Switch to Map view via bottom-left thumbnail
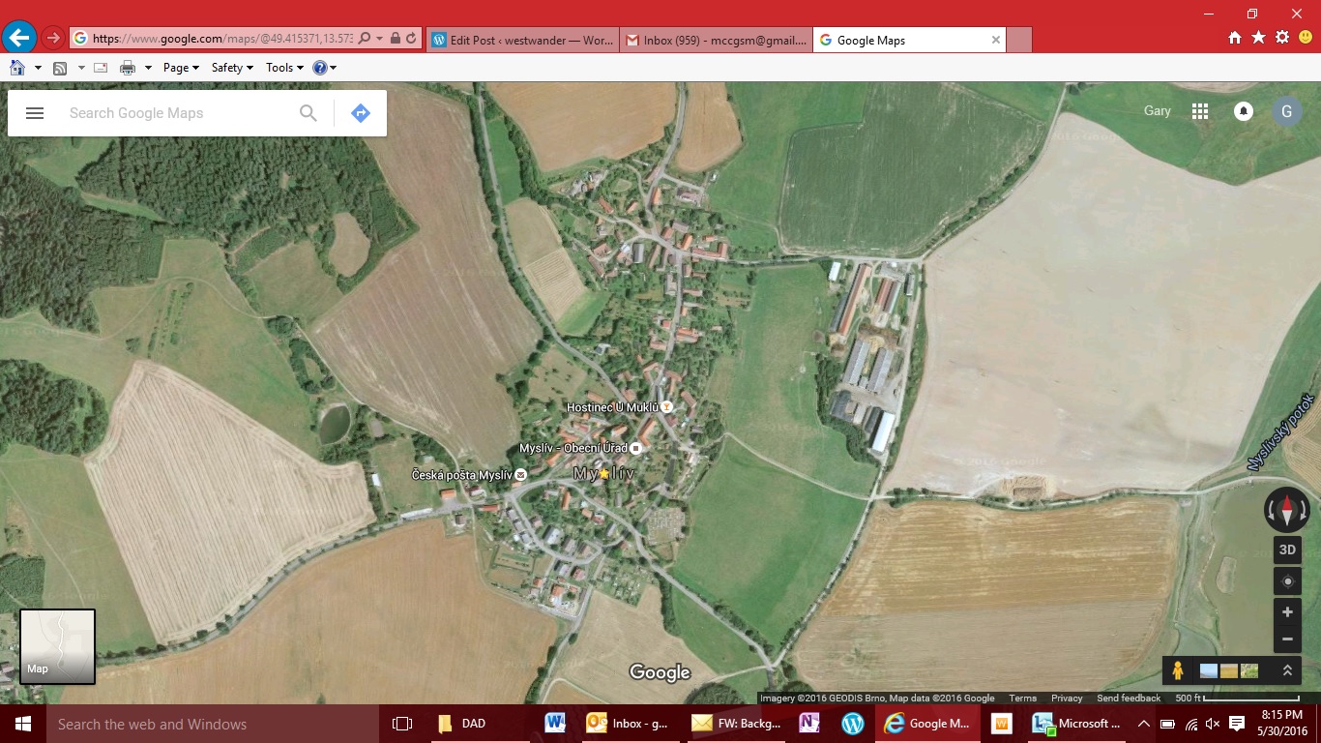The width and height of the screenshot is (1321, 743). [57, 646]
